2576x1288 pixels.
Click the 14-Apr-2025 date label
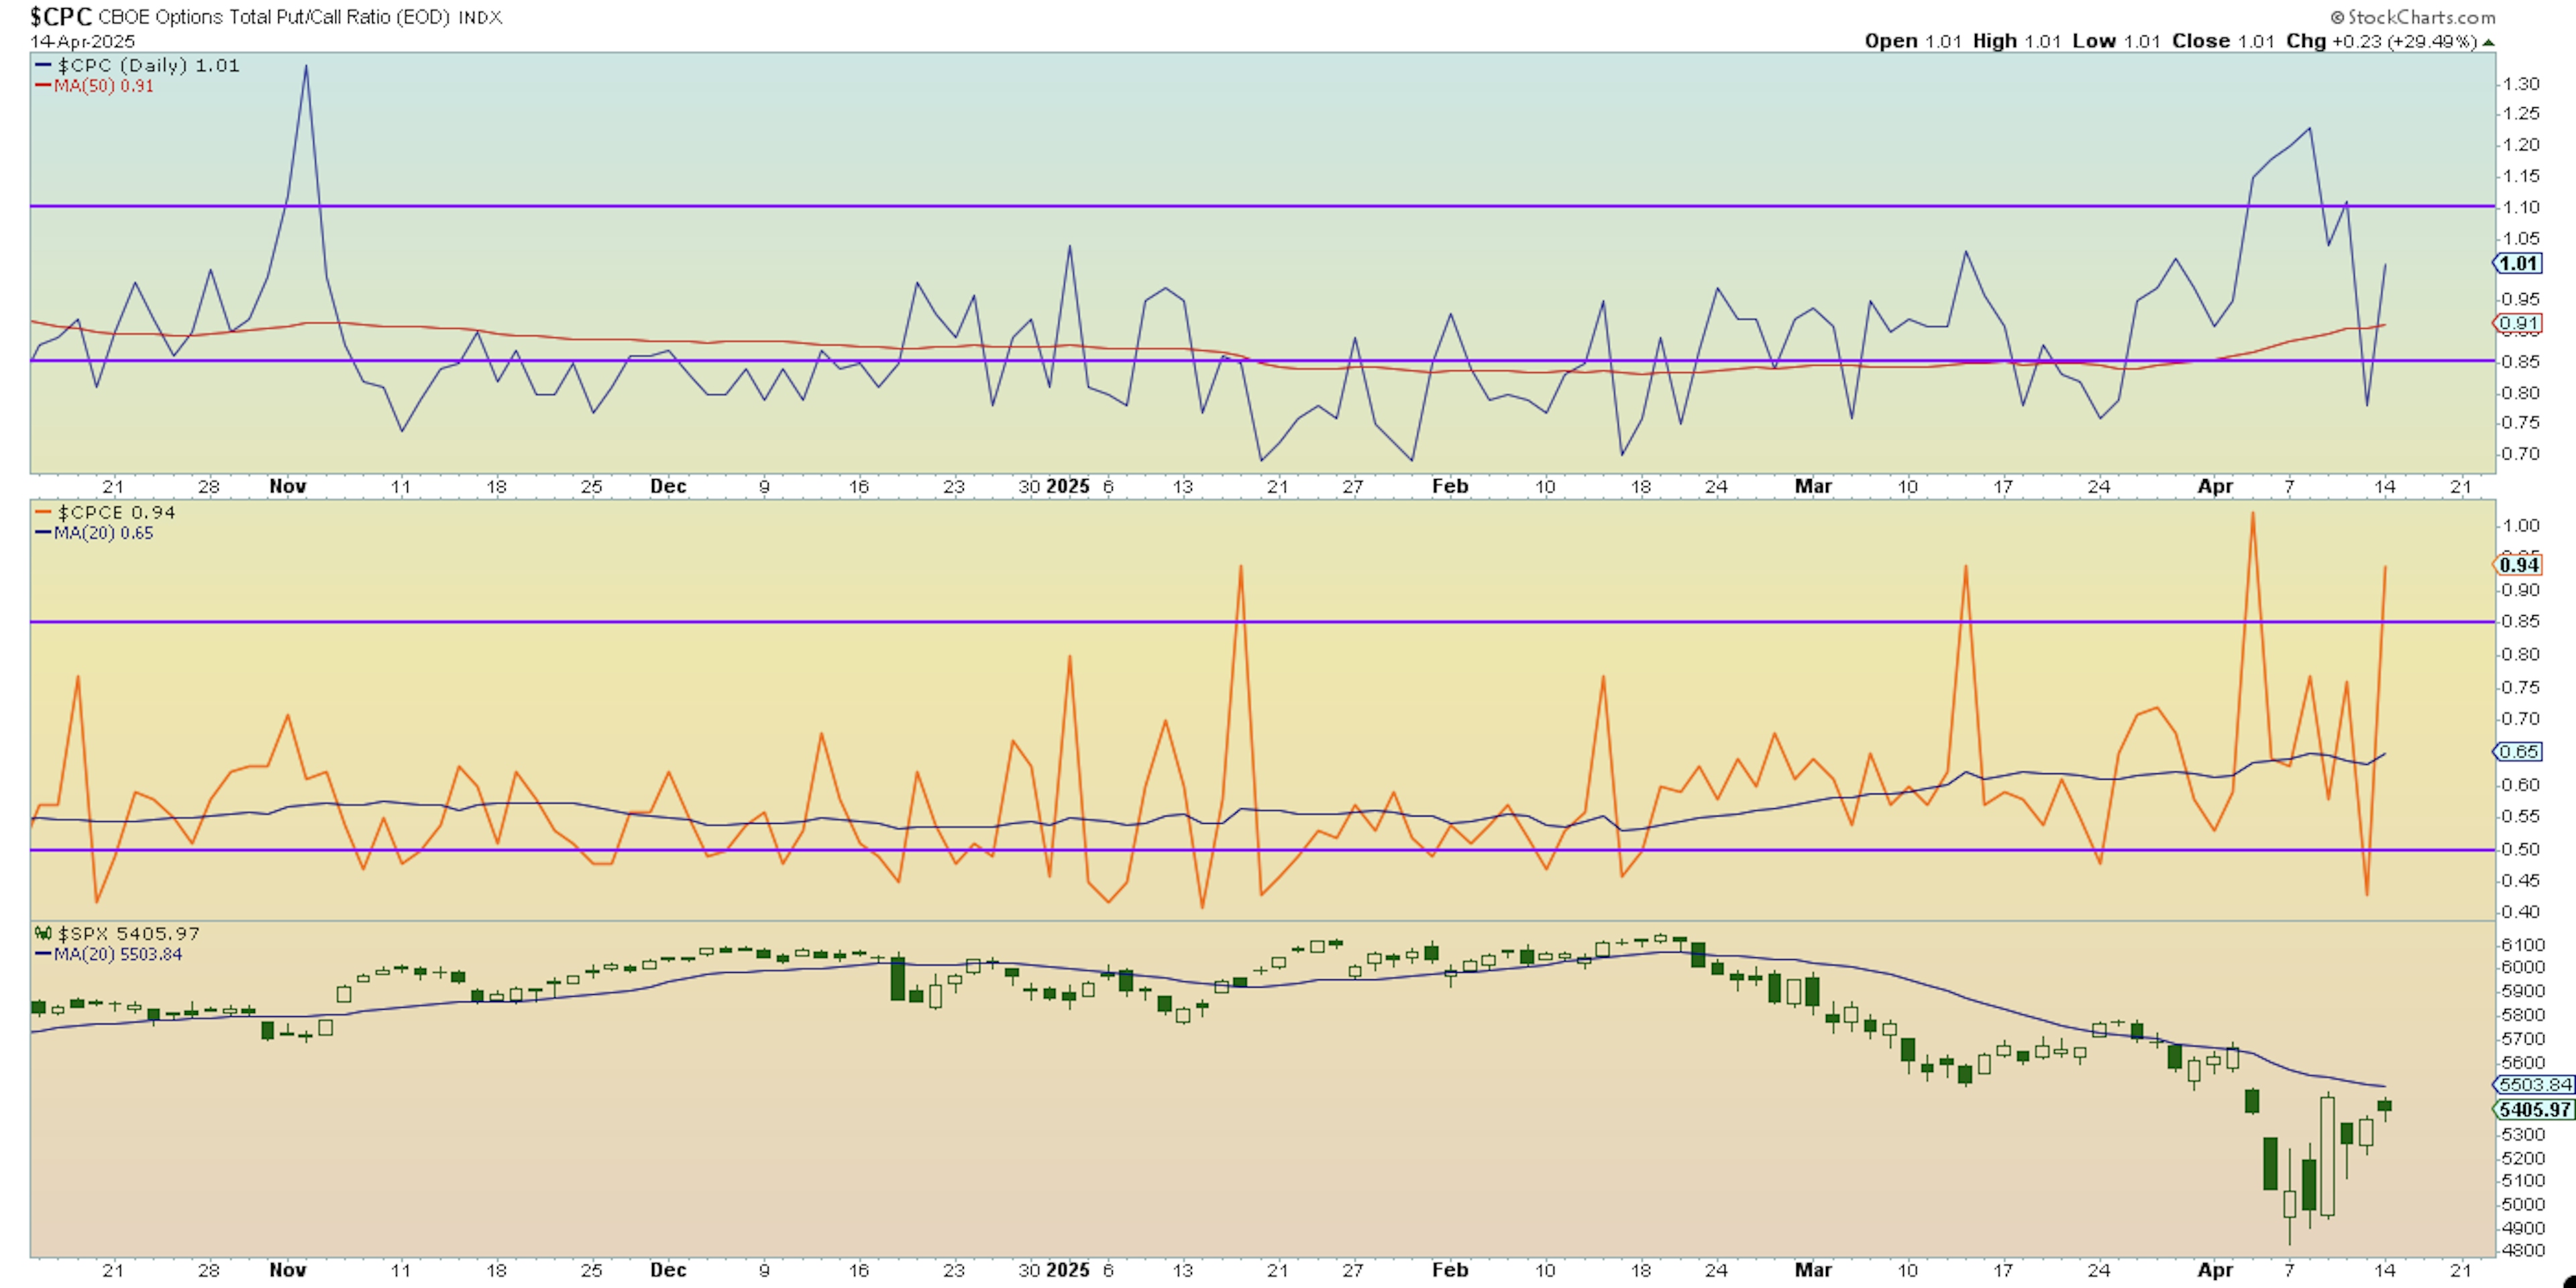pyautogui.click(x=82, y=42)
